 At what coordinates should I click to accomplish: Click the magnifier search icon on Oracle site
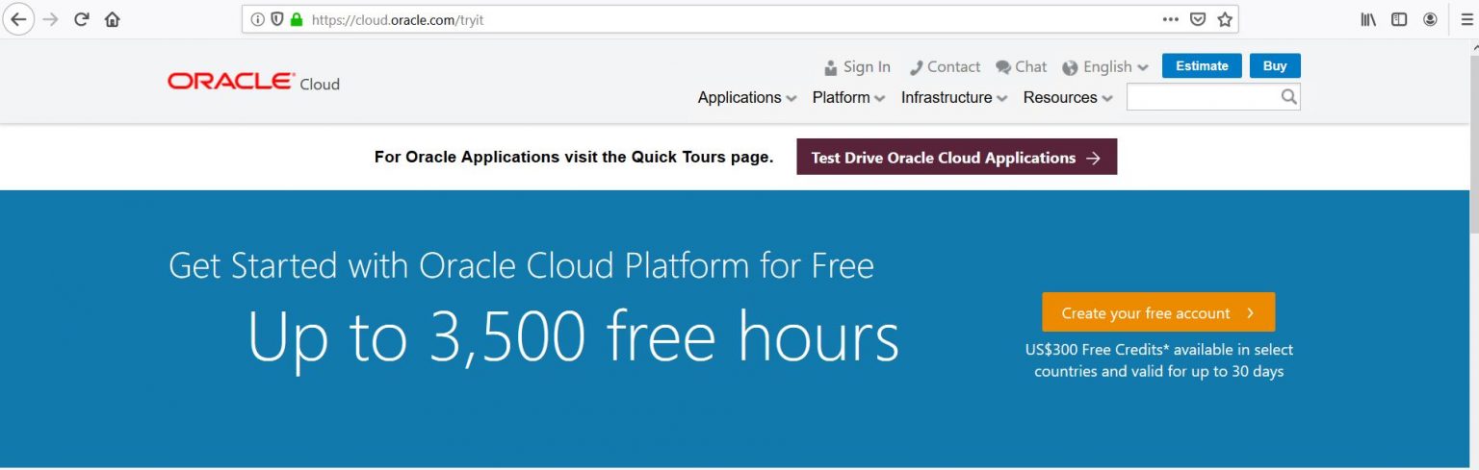1289,97
